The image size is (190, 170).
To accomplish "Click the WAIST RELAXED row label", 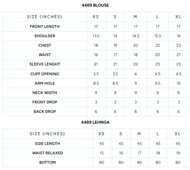I will (47, 153).
